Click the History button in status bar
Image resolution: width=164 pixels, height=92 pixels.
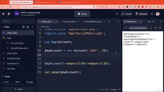(x=116, y=89)
